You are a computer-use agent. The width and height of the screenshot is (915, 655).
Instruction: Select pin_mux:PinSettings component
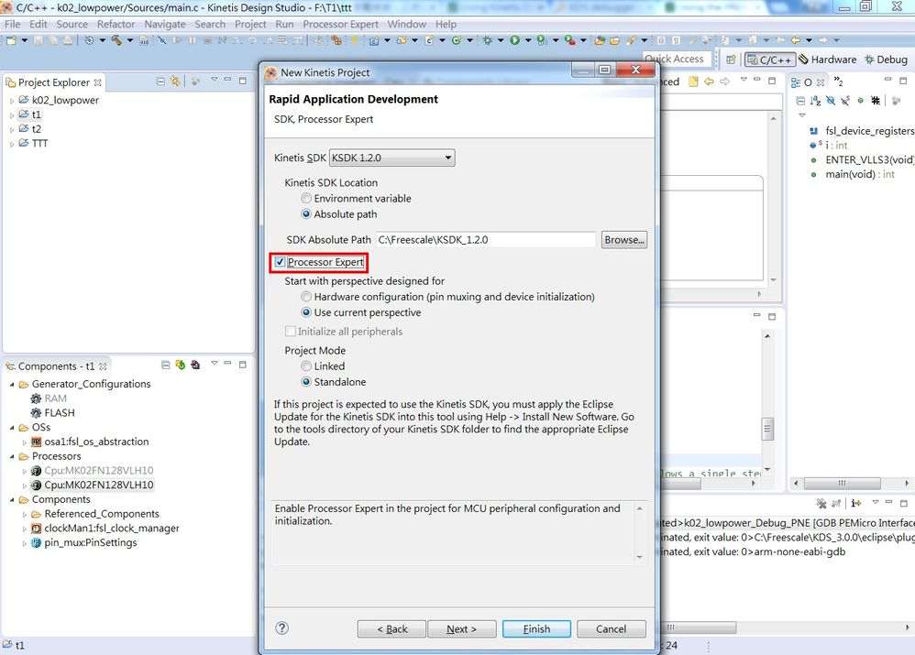pos(91,542)
